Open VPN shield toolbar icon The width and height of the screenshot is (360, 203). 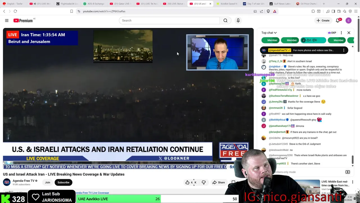tap(350, 11)
